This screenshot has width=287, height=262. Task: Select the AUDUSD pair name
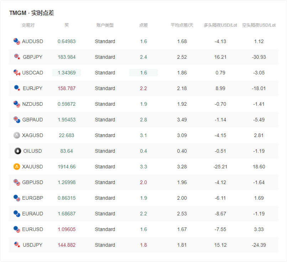[32, 41]
